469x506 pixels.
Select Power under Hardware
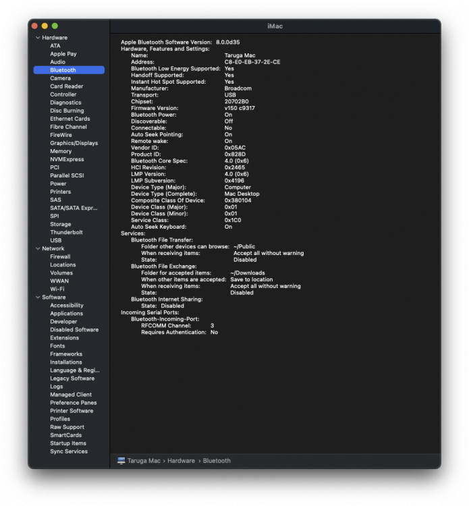point(58,184)
